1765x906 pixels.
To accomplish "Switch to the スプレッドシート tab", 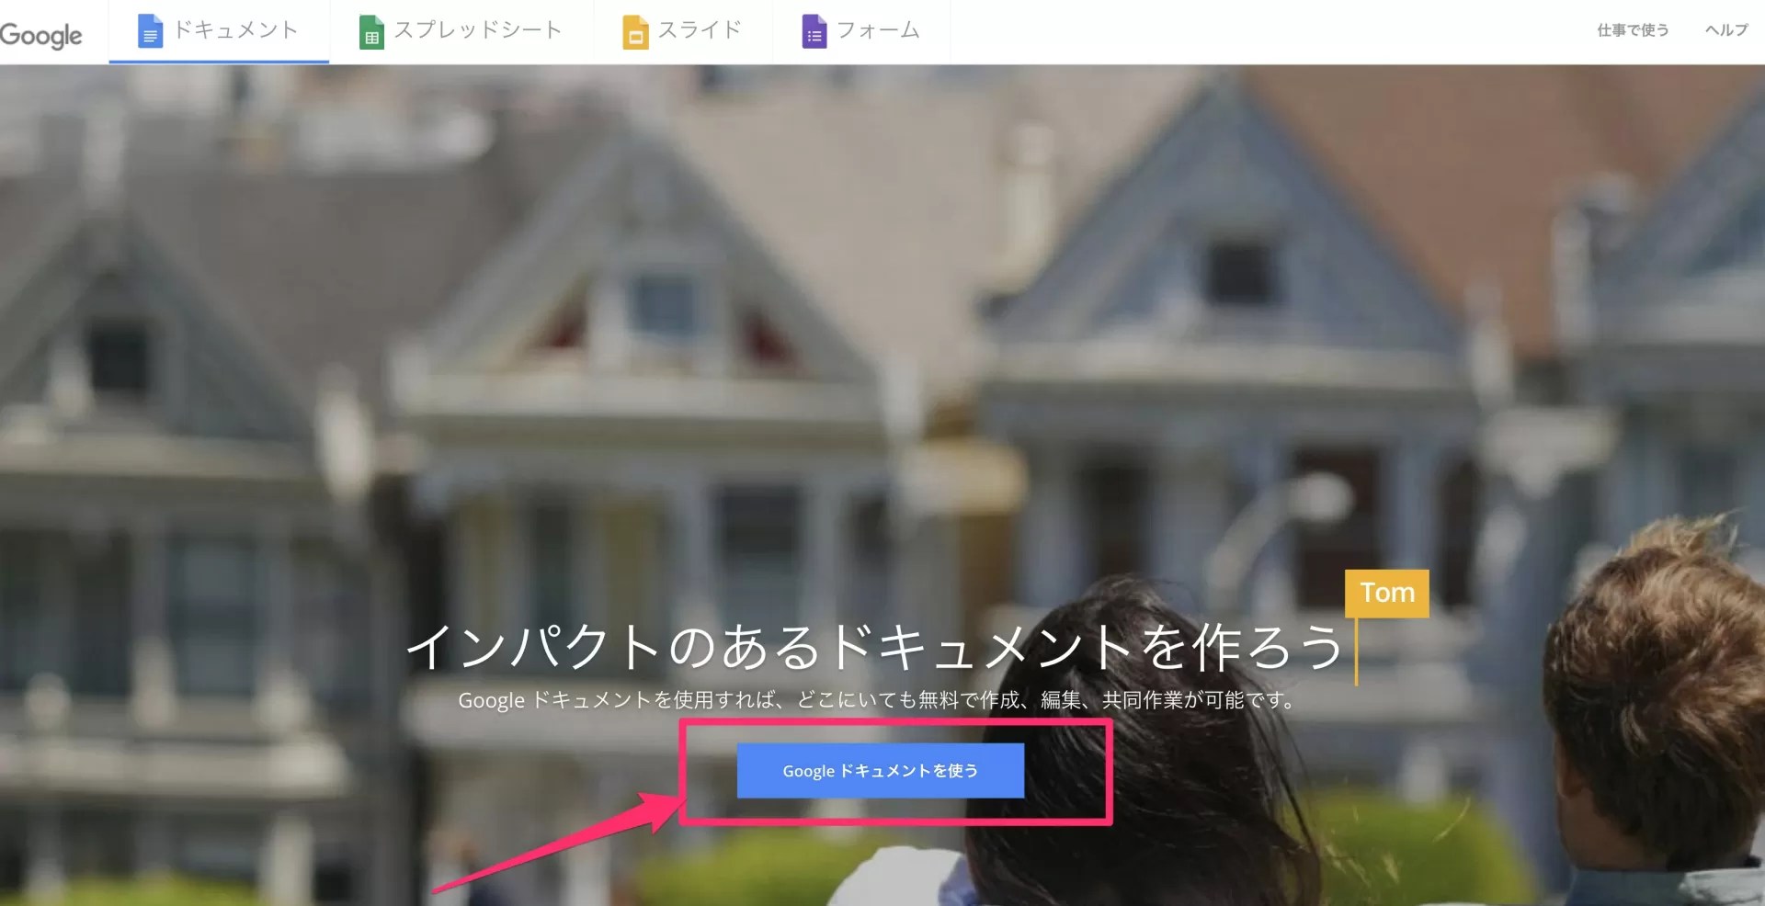I will (x=461, y=31).
